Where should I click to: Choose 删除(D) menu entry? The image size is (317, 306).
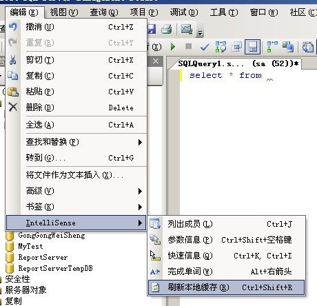pyautogui.click(x=77, y=108)
